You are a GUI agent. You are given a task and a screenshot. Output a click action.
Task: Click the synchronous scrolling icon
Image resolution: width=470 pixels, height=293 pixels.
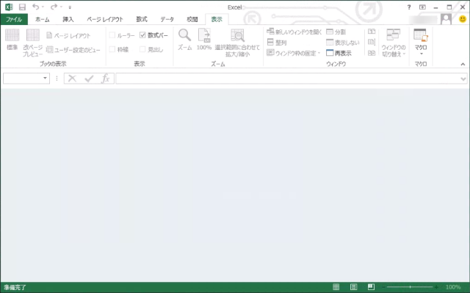372,43
